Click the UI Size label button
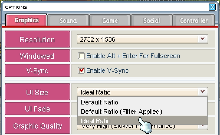This screenshot has width=220, height=135. [x=37, y=92]
